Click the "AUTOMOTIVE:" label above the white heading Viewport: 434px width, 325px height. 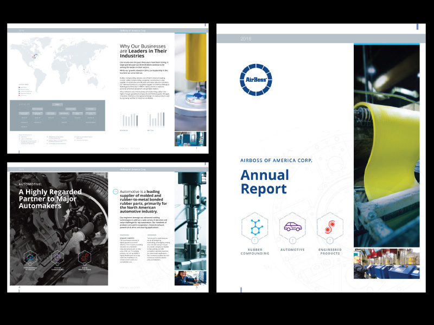tap(30, 184)
